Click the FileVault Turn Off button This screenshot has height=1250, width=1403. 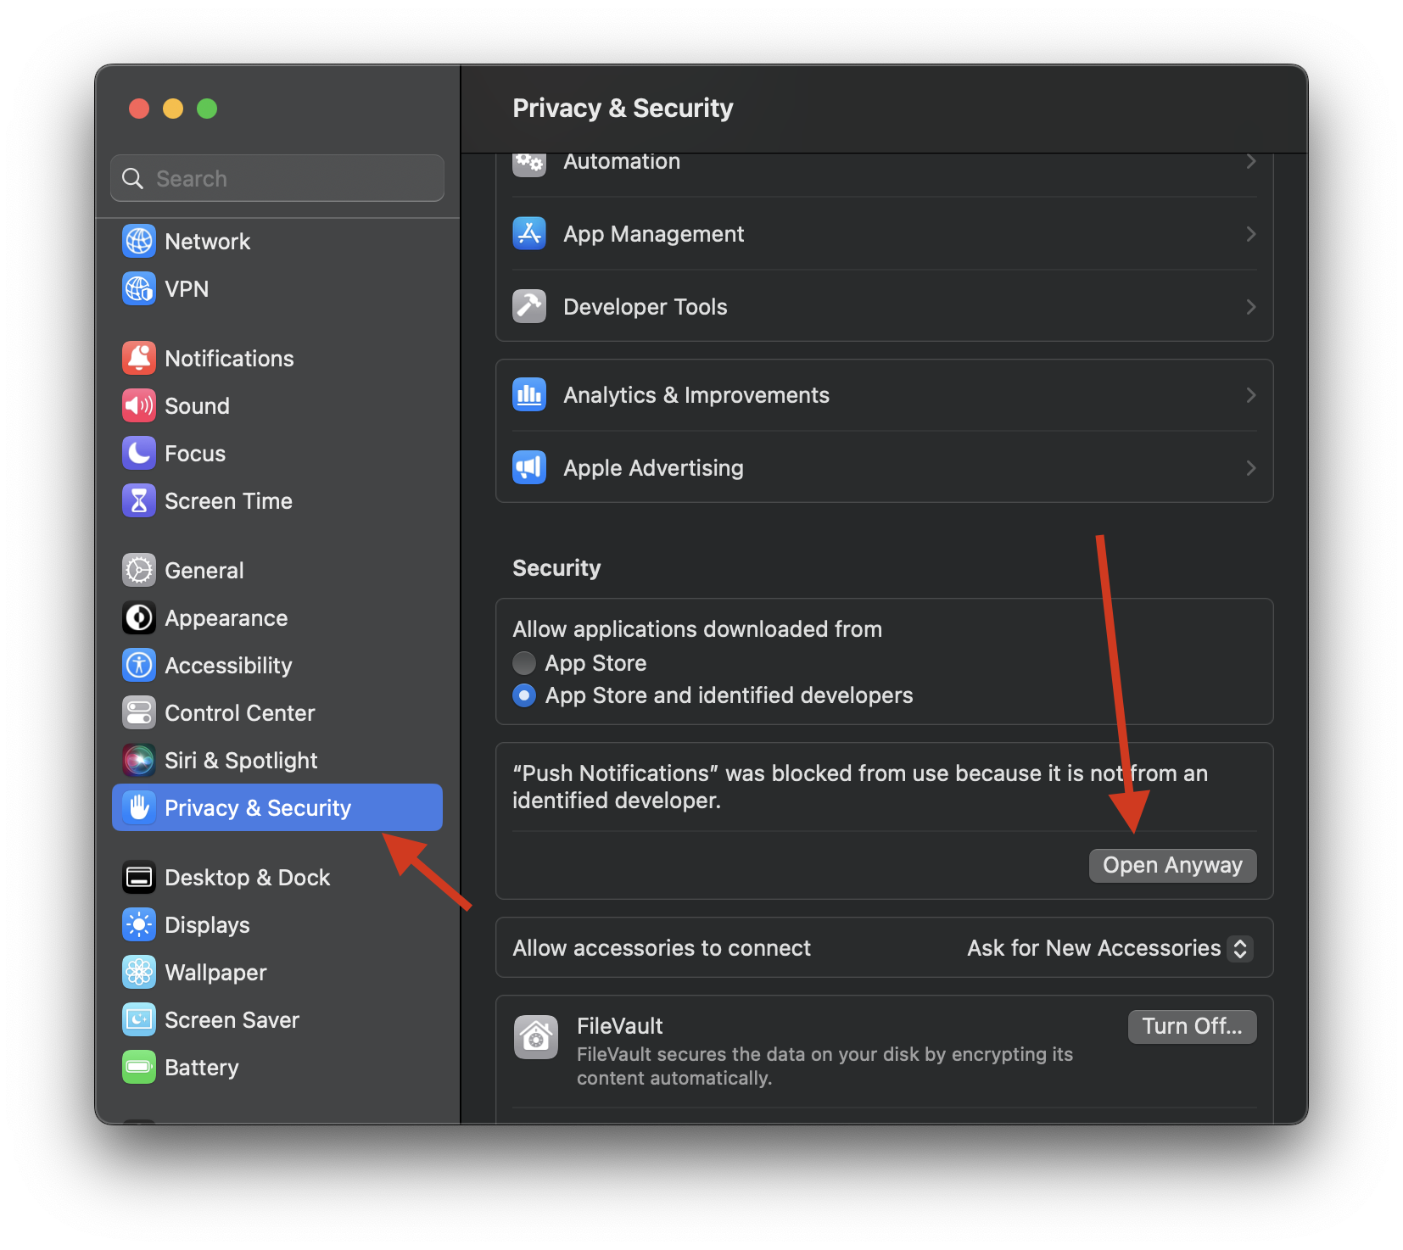coord(1192,1026)
